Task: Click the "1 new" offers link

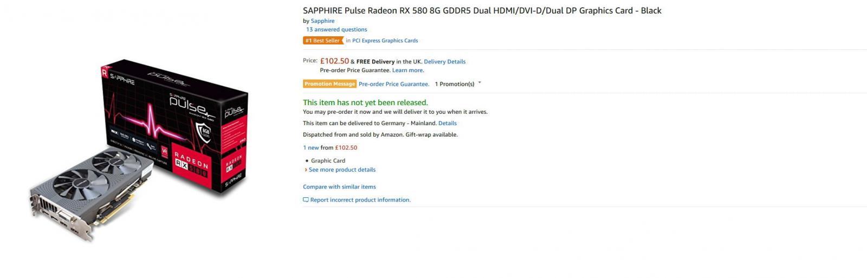Action: [311, 148]
